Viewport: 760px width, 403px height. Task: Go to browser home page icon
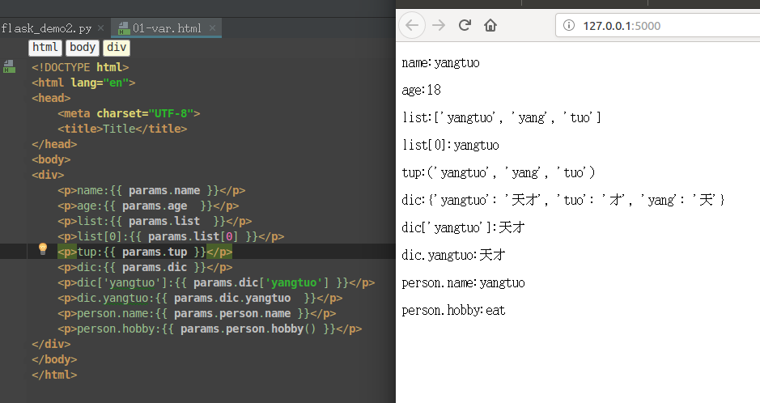(x=490, y=25)
